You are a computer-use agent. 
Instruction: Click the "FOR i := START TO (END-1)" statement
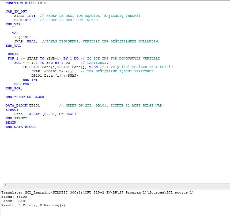34,58
